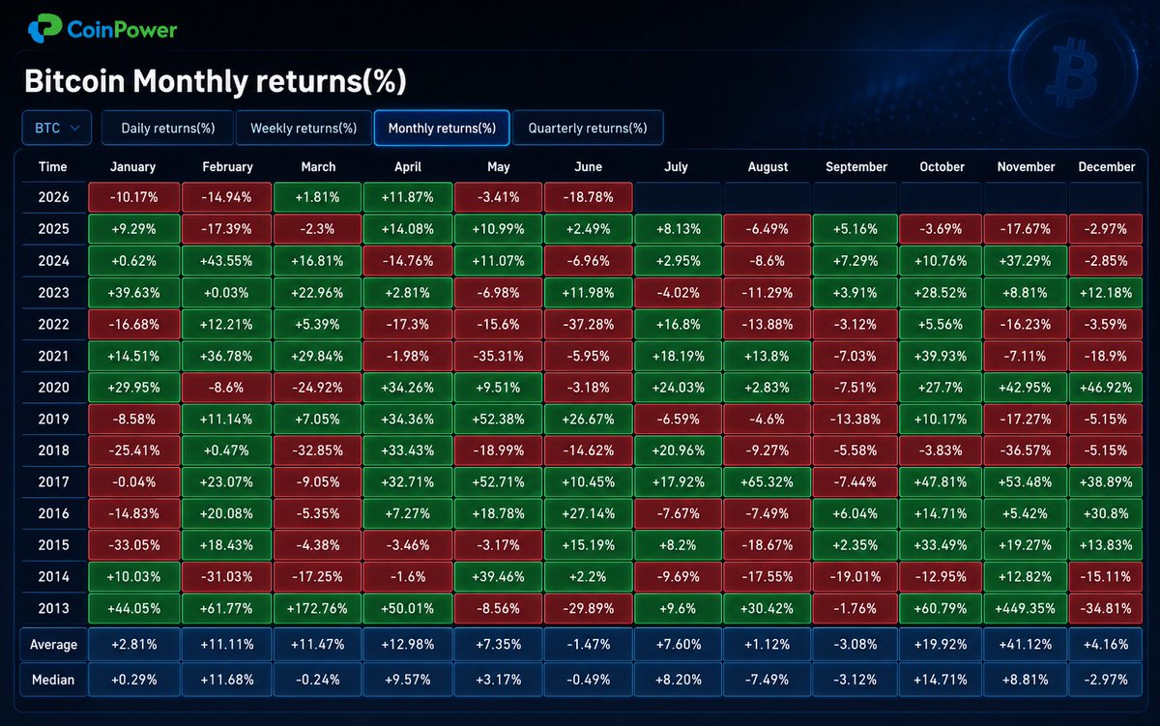Select the 2022 row label

coord(53,325)
